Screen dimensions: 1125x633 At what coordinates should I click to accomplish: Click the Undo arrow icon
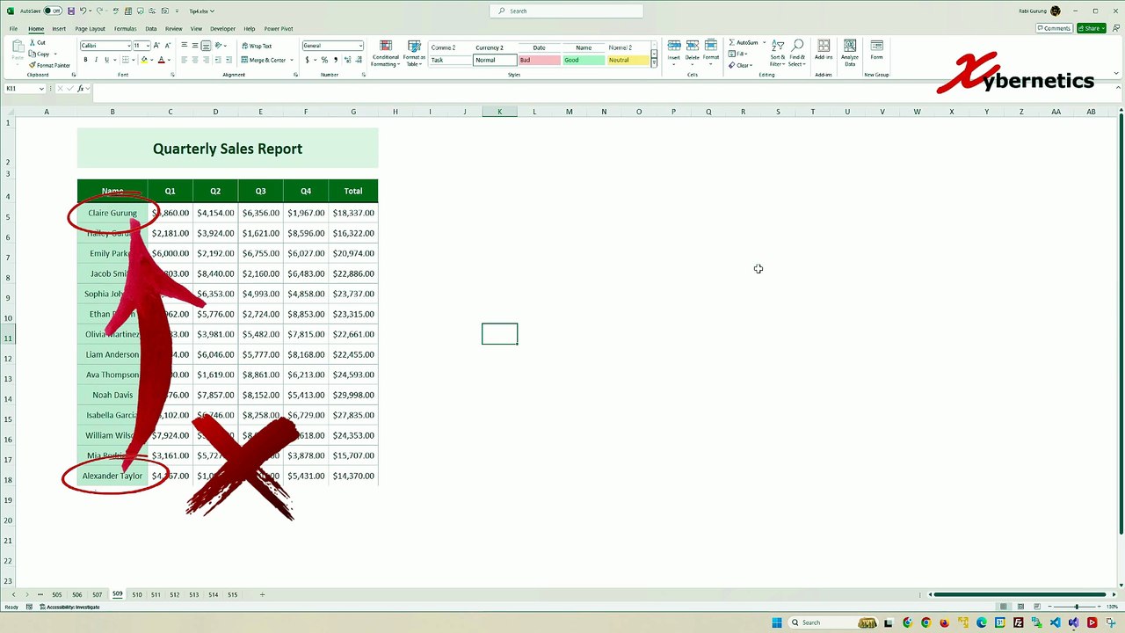(83, 11)
